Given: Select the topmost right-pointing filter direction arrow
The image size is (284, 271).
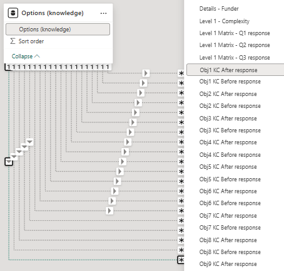Looking at the screenshot, I should 146,73.
